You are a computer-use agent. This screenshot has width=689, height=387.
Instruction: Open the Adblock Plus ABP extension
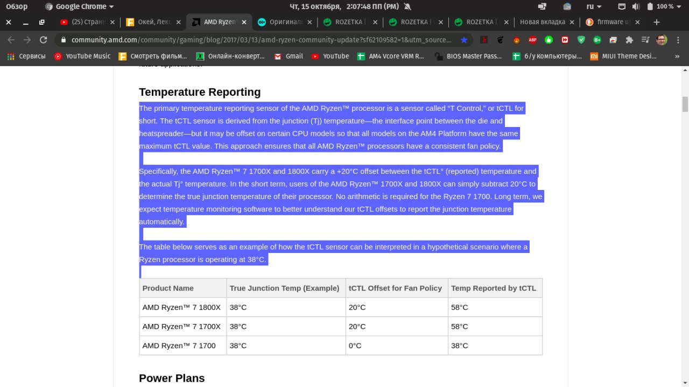(x=532, y=40)
